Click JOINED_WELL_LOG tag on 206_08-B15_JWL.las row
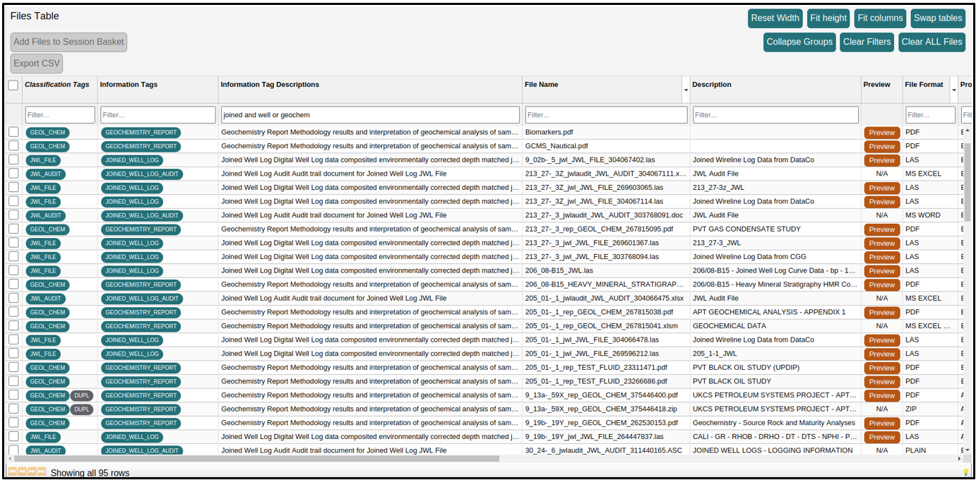This screenshot has width=976, height=480. [x=132, y=271]
